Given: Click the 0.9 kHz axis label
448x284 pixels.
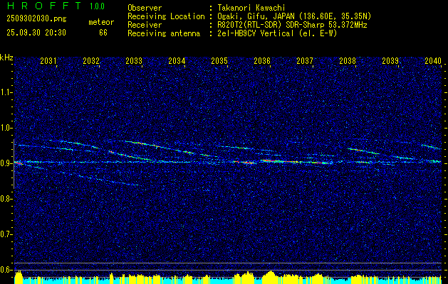Looking at the screenshot, I should pos(6,163).
